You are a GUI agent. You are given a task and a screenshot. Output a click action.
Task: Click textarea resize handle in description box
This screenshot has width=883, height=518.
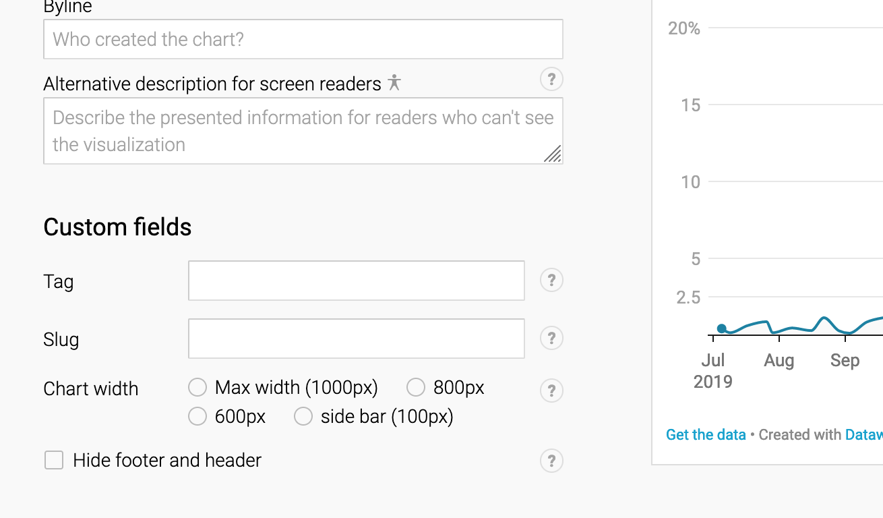[553, 154]
